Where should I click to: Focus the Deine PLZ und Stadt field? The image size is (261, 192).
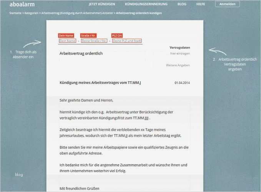pyautogui.click(x=127, y=41)
